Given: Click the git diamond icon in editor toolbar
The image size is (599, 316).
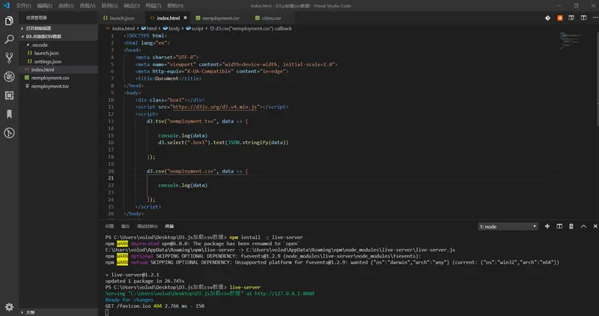Looking at the screenshot, I should (548, 18).
